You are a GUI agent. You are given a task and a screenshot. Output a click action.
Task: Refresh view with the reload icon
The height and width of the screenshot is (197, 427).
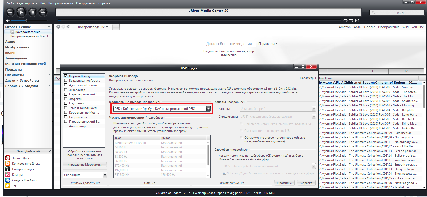68,27
